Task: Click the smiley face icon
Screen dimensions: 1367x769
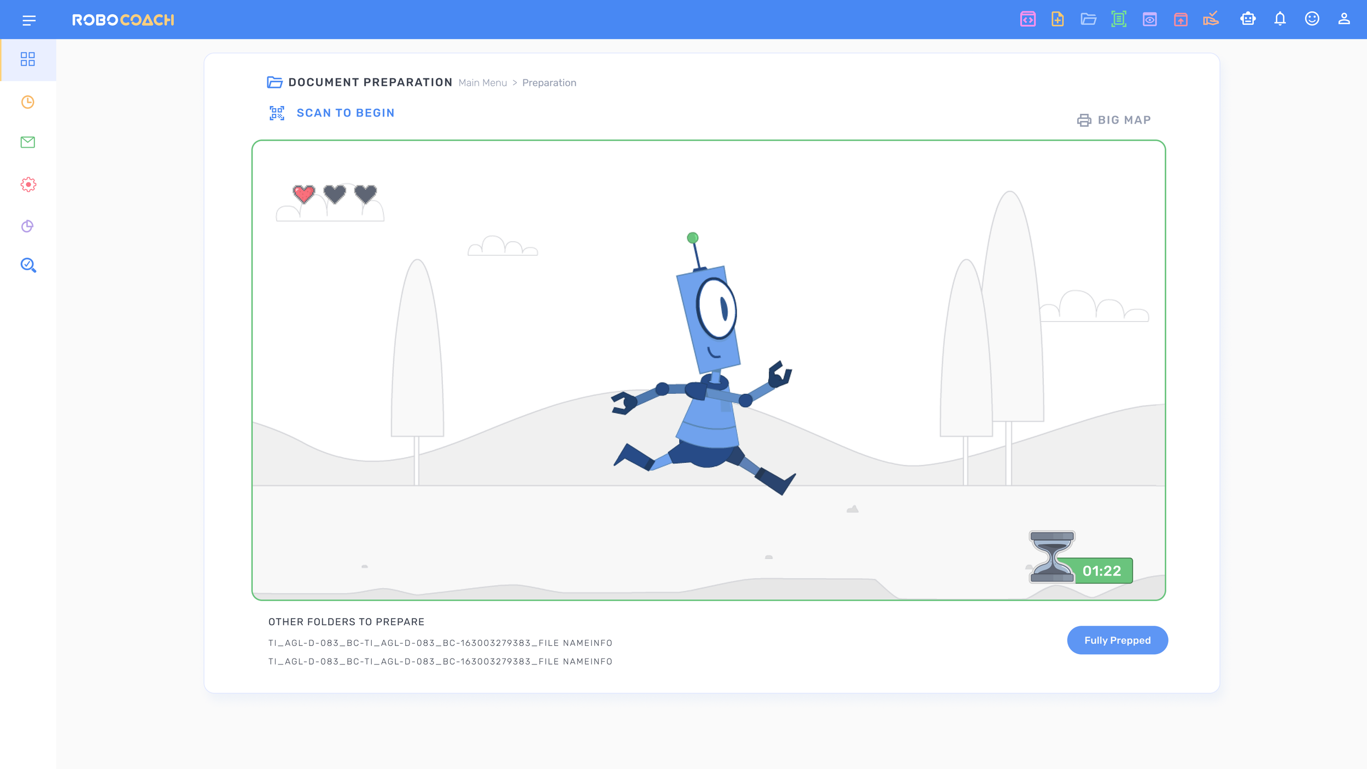Action: [x=1312, y=19]
